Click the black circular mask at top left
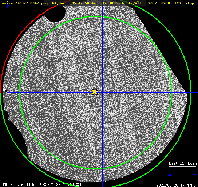This screenshot has height=187, width=198. (x=55, y=14)
